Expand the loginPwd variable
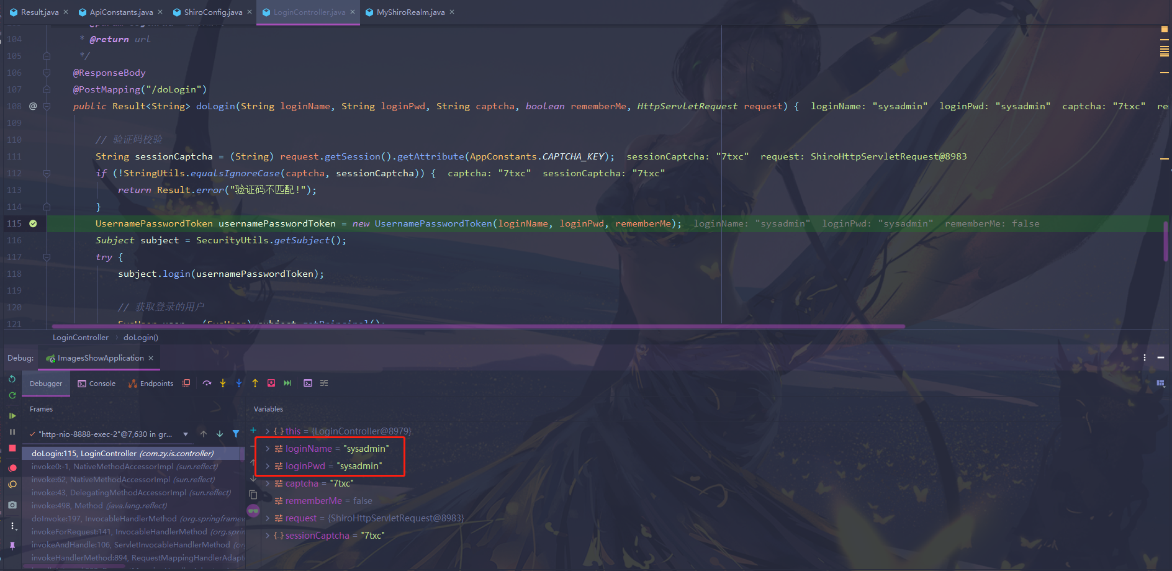 (268, 465)
